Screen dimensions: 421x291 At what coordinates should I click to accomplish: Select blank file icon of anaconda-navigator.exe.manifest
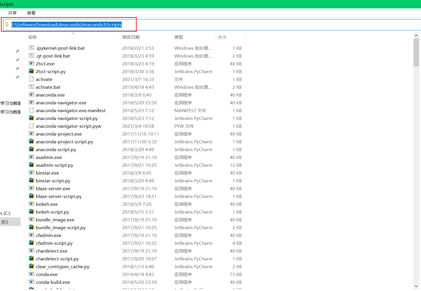click(32, 110)
